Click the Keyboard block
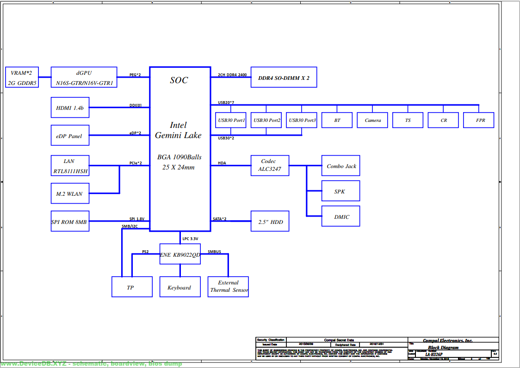The height and width of the screenshot is (368, 520). point(180,287)
